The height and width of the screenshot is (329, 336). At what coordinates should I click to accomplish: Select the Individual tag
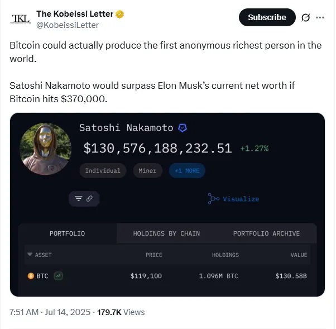(103, 170)
